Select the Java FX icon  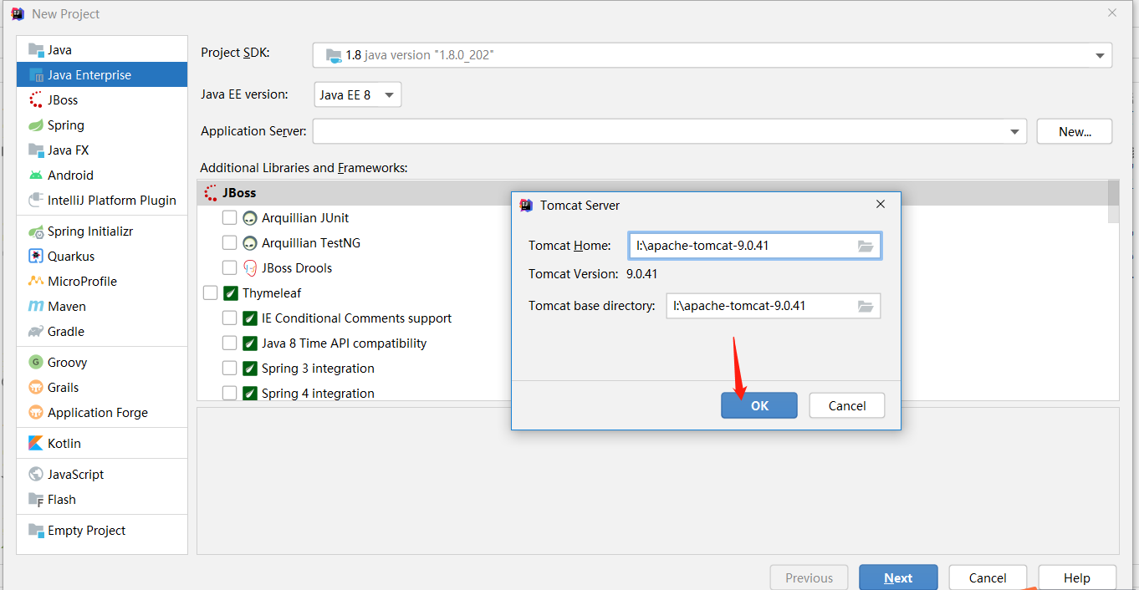point(36,150)
